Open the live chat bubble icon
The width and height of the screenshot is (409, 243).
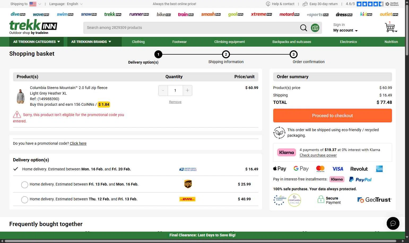pos(393,223)
